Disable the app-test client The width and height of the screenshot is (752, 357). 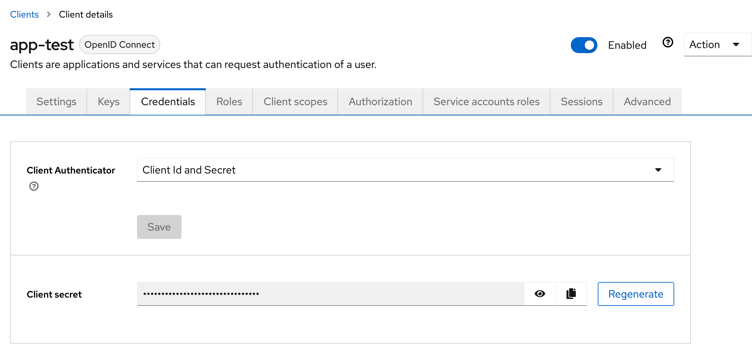point(584,45)
